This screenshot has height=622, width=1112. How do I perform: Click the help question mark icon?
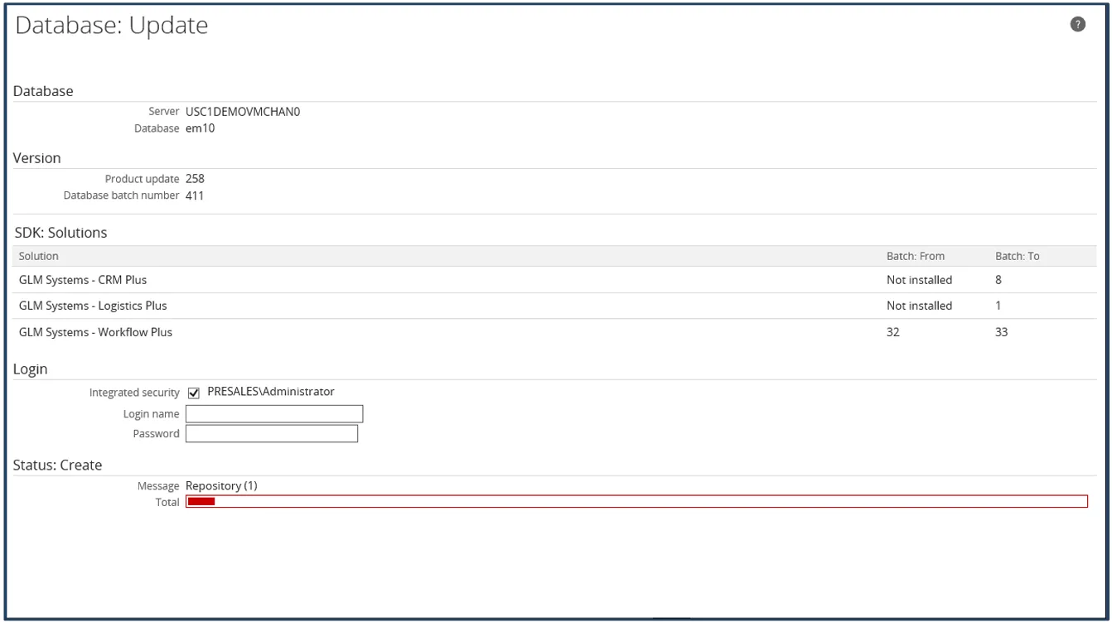[1077, 25]
